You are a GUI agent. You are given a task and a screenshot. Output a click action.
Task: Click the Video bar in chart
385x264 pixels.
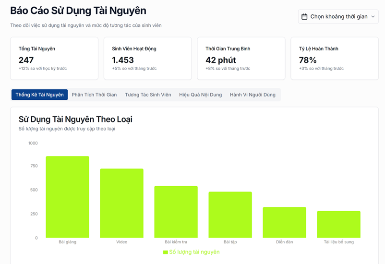click(122, 203)
